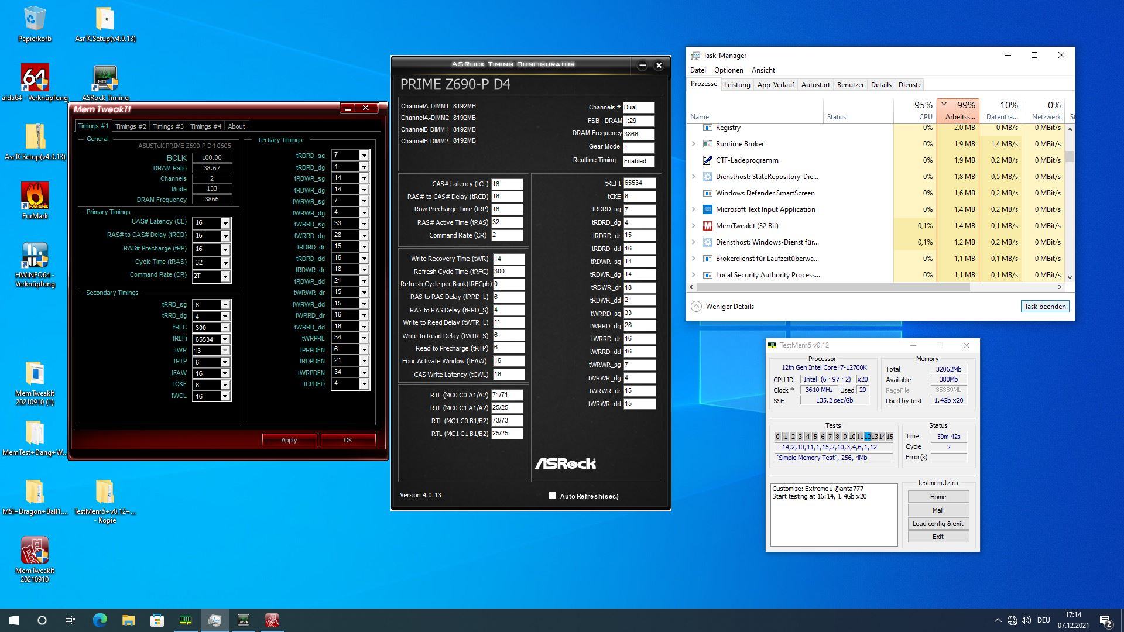Open Cortana search circle on taskbar
The width and height of the screenshot is (1124, 632).
[x=42, y=620]
